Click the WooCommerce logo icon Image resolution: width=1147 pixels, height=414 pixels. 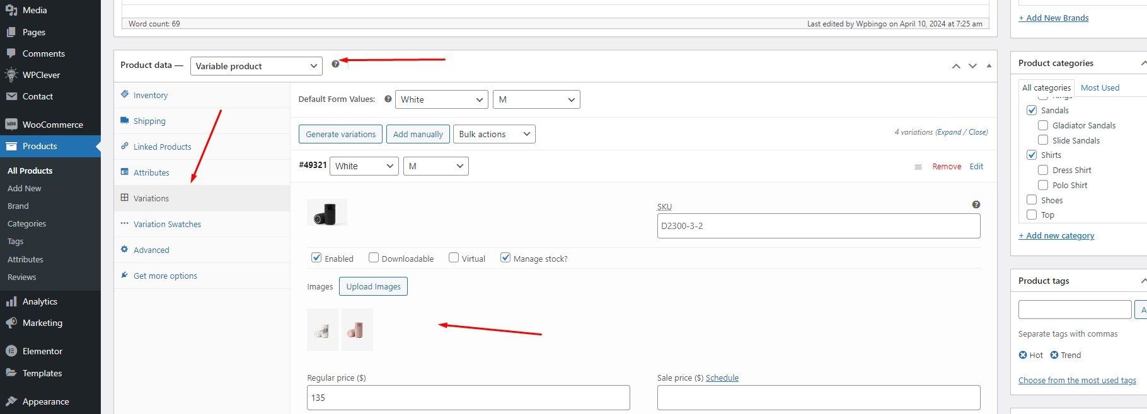coord(11,125)
